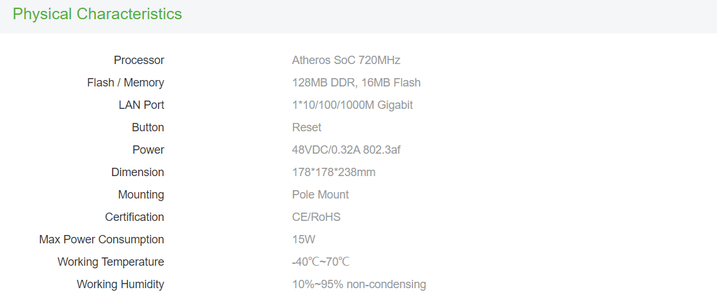Click the Physical Characteristics heading
Screen dimensions: 717x308
click(x=97, y=14)
